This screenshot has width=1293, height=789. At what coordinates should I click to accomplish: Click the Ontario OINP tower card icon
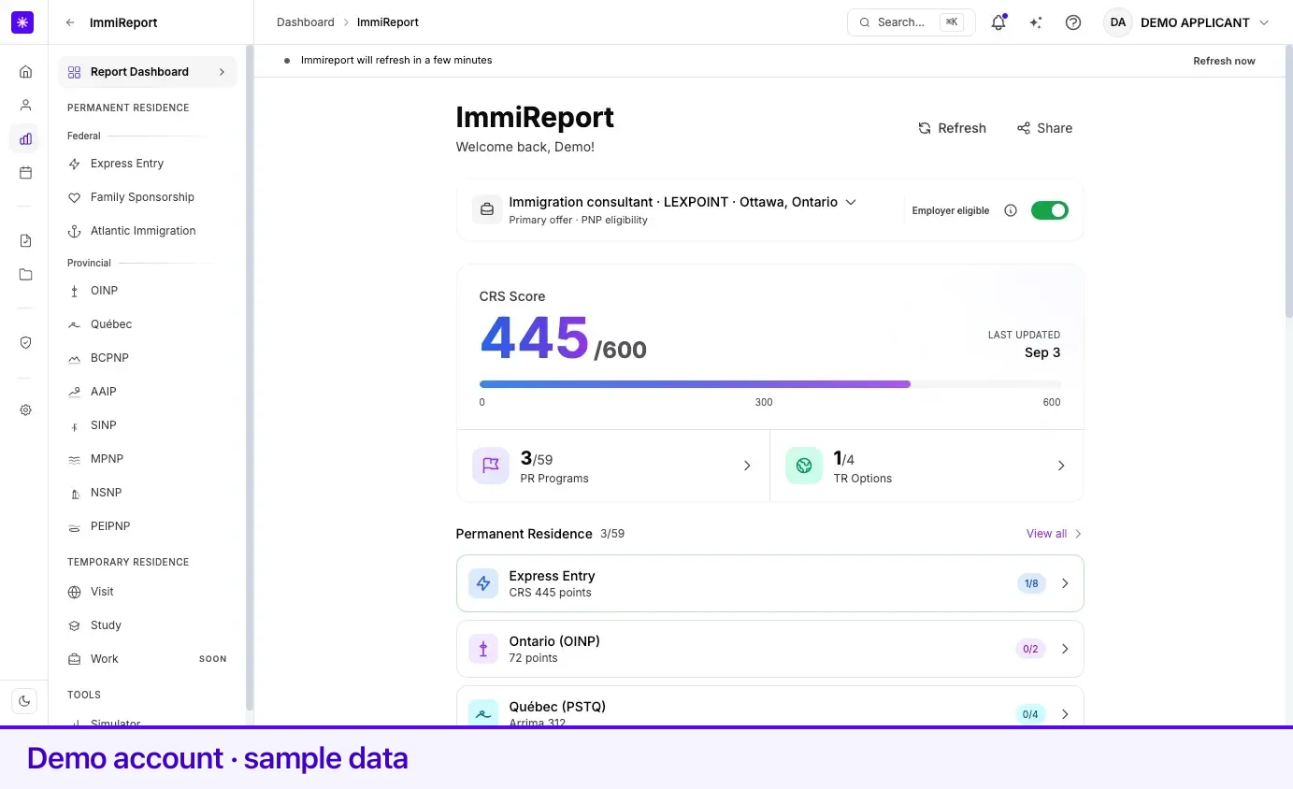coord(483,649)
